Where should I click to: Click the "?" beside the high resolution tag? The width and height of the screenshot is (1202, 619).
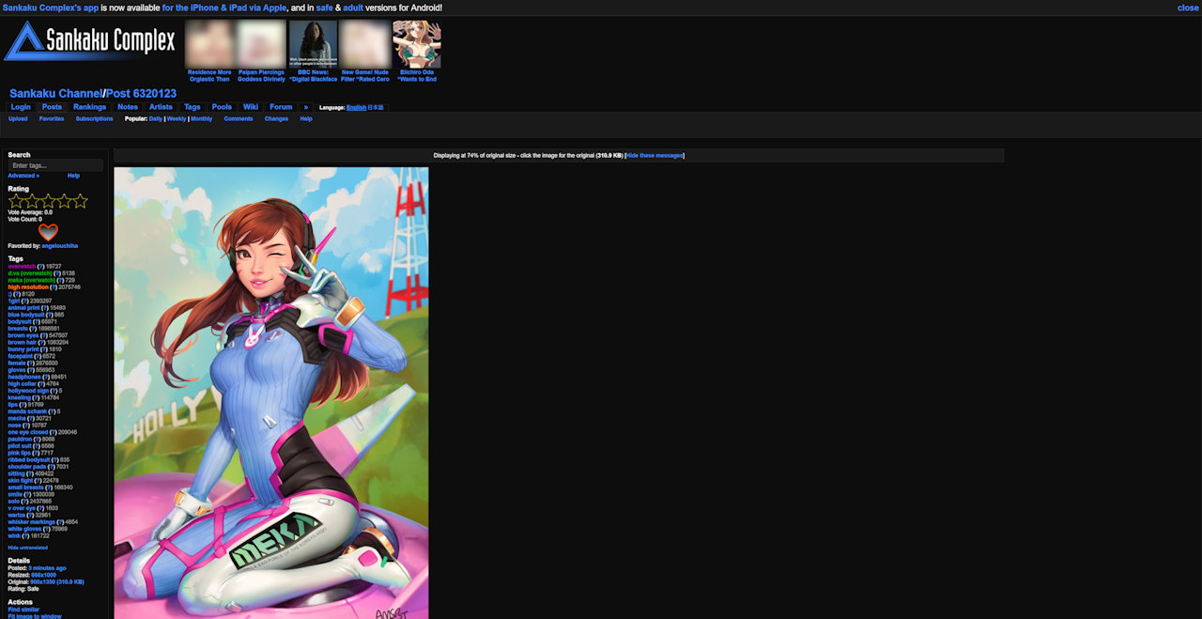point(53,287)
